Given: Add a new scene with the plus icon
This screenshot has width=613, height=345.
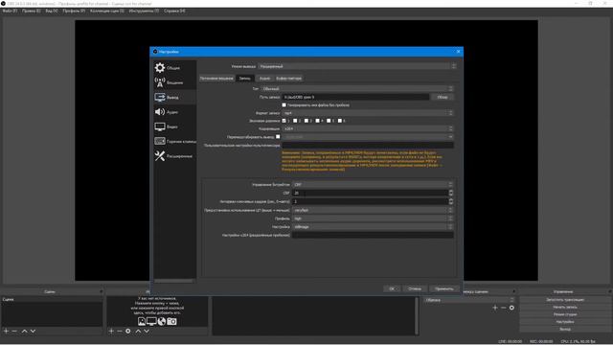Looking at the screenshot, I should [6, 331].
